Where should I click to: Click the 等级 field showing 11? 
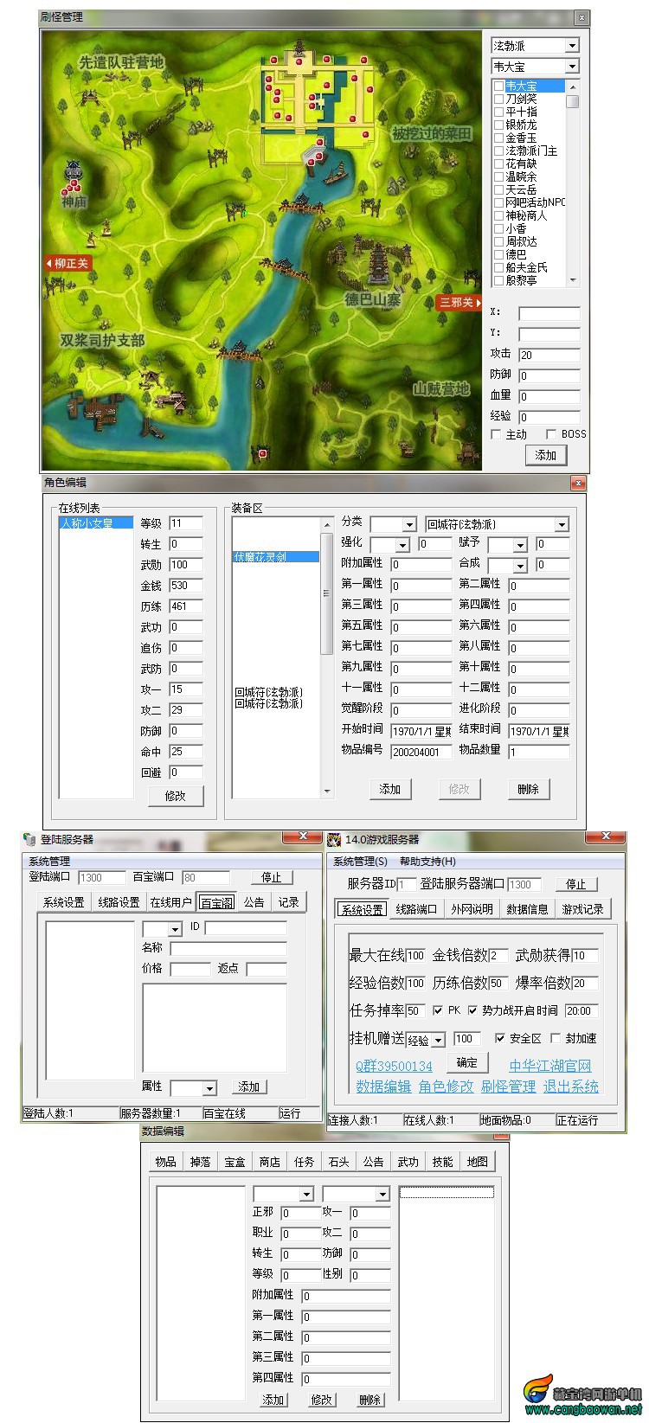[x=186, y=523]
